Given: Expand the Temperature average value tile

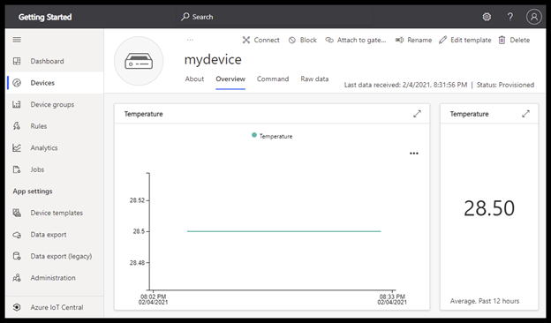Looking at the screenshot, I should [x=525, y=114].
